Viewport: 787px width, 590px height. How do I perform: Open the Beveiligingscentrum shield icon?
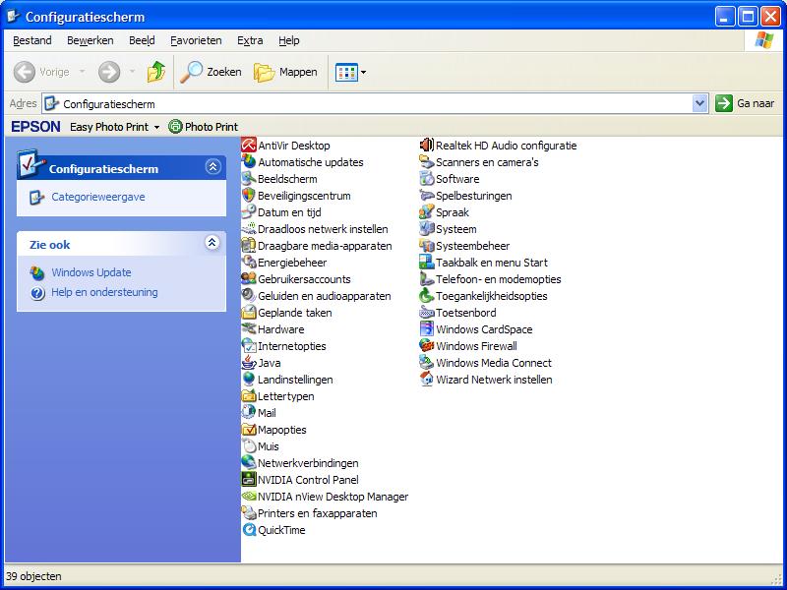[249, 196]
